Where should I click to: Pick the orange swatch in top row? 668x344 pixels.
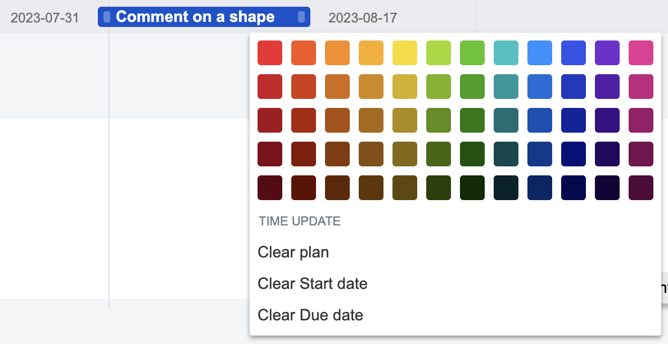pos(337,53)
